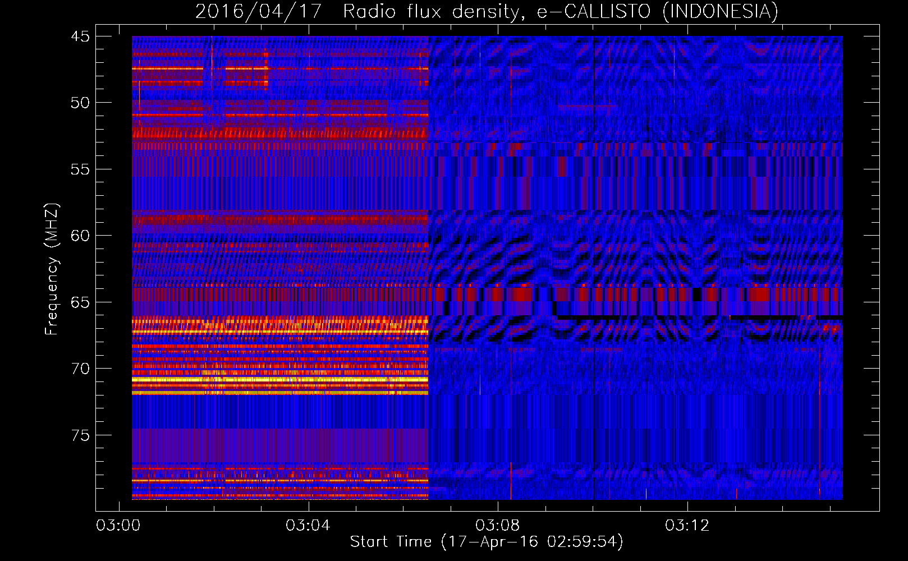Image resolution: width=908 pixels, height=561 pixels.
Task: Click the 03:00 time tick label
Action: pyautogui.click(x=118, y=526)
